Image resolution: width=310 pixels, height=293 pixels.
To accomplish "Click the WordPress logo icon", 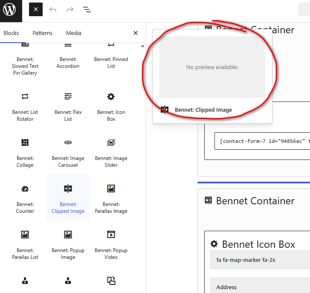I will click(x=9, y=9).
